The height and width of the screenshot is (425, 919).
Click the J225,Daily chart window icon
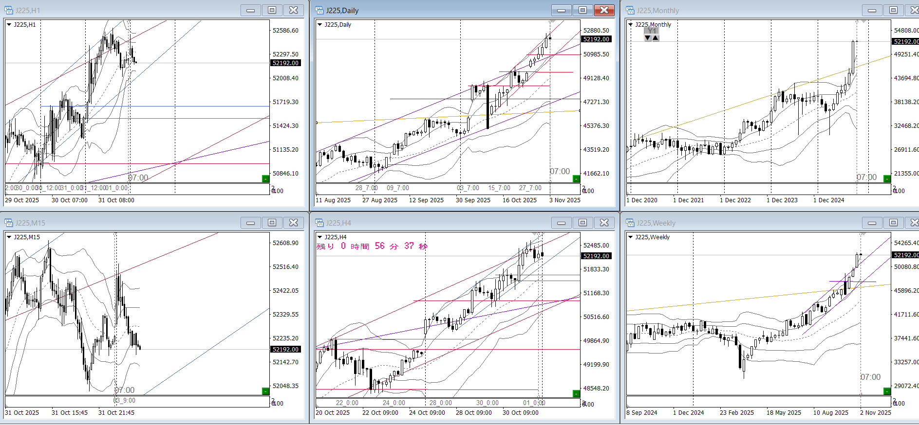pos(319,10)
